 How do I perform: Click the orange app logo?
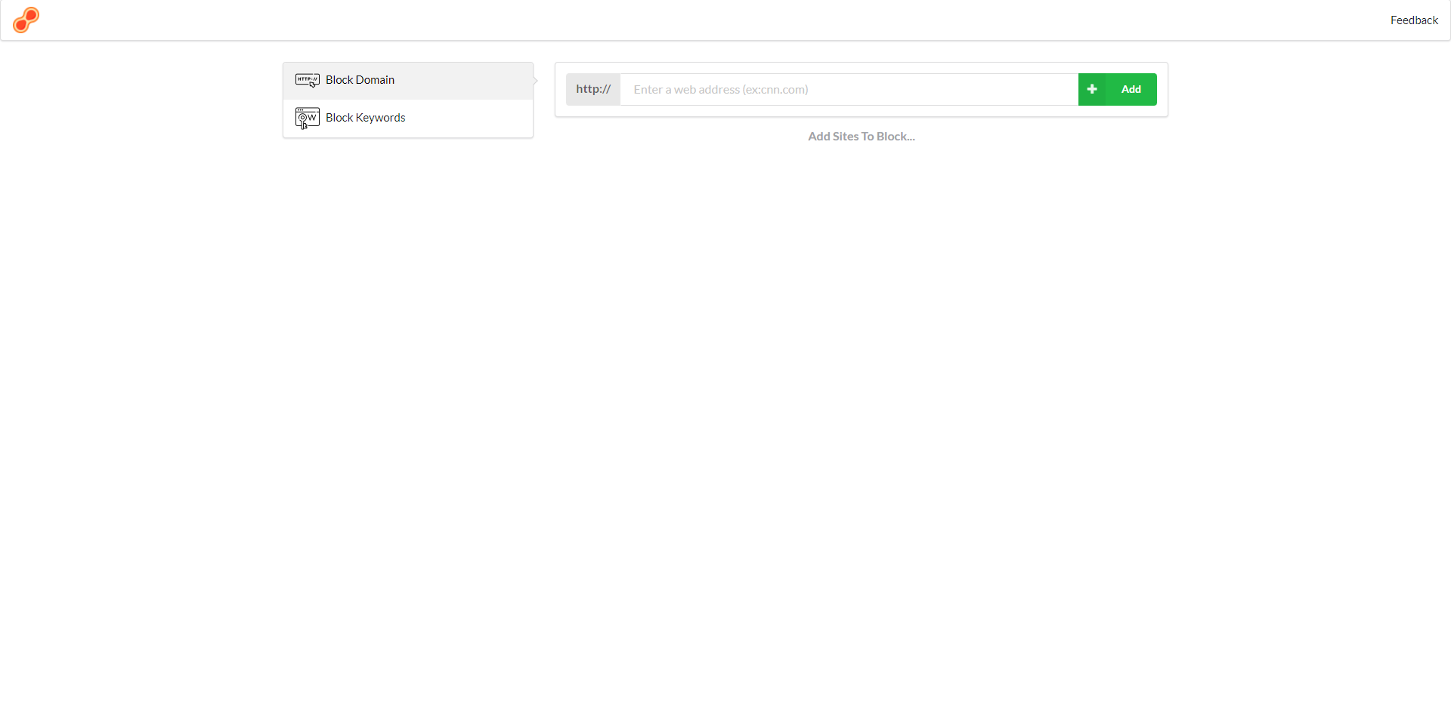tap(26, 20)
